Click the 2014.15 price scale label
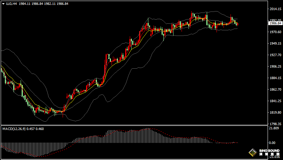283x160 pixels. 275,9
